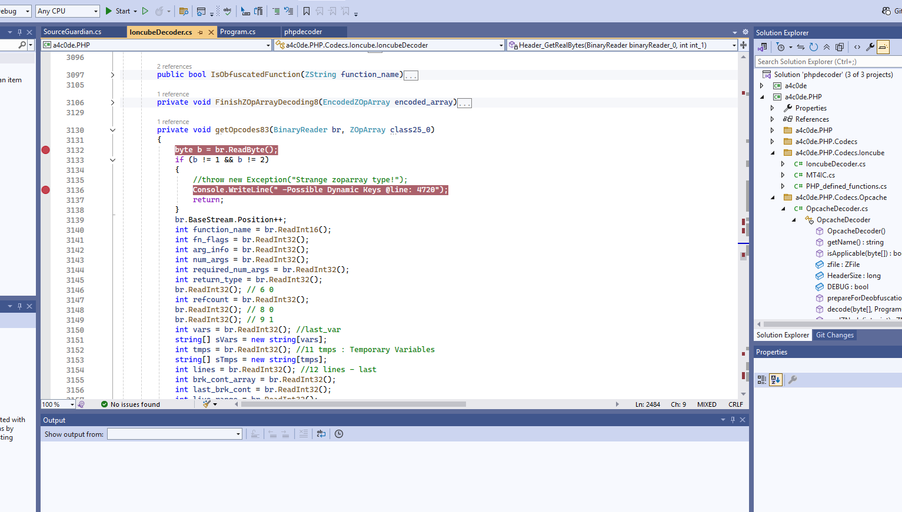Switch to the Git Changes tab
The height and width of the screenshot is (512, 902).
pos(834,335)
